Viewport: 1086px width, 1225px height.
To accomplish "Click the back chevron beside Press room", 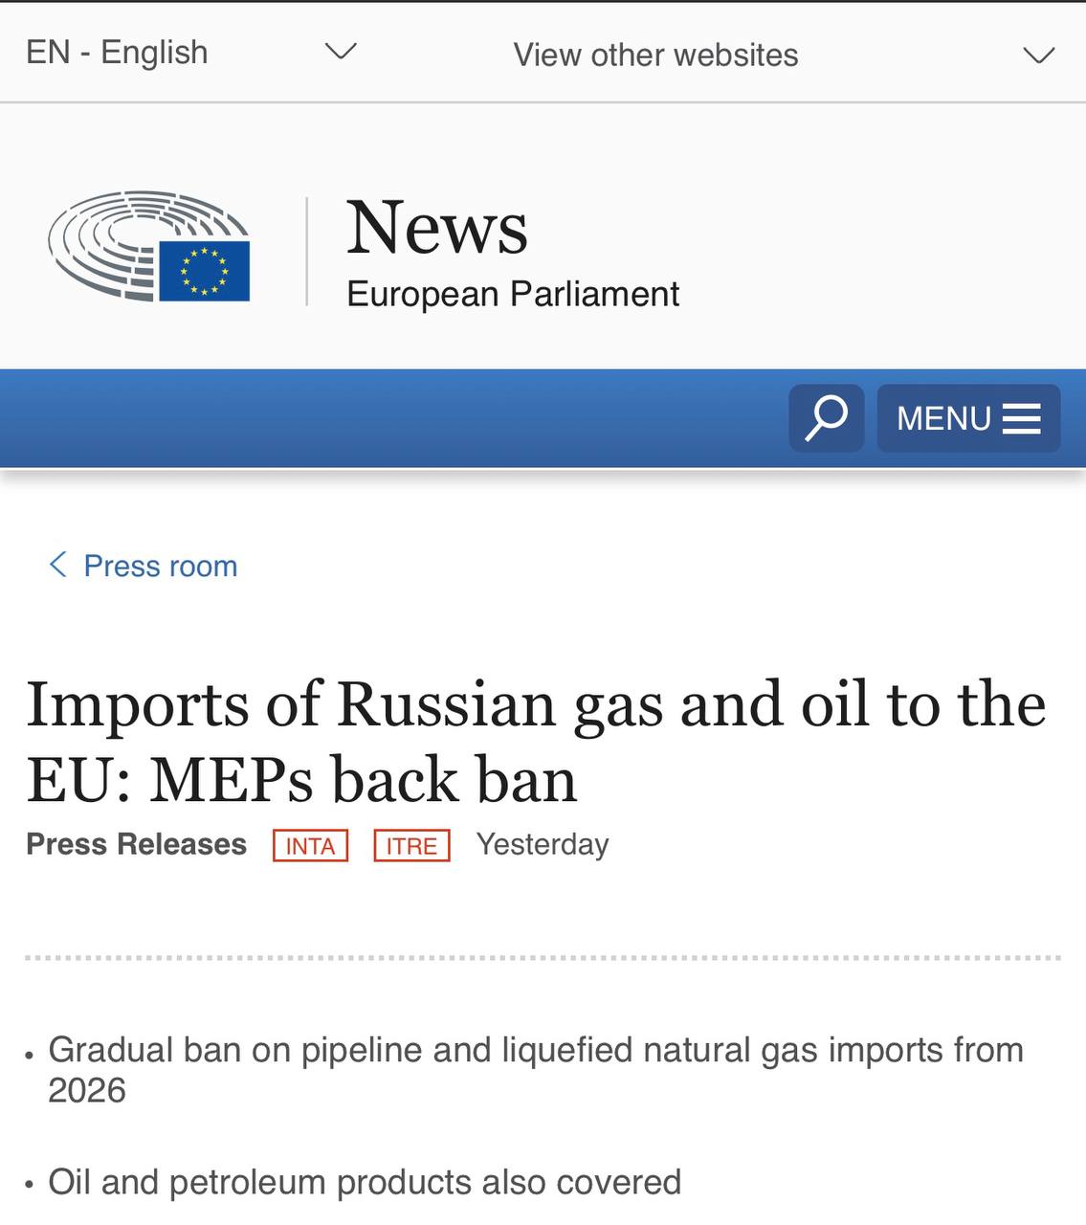I will (x=55, y=565).
